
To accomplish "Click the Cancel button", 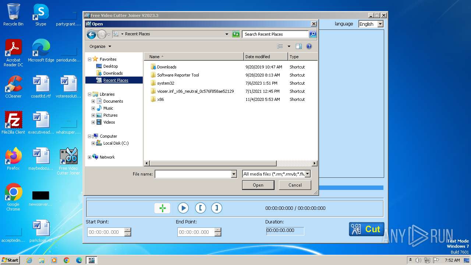I will [295, 185].
